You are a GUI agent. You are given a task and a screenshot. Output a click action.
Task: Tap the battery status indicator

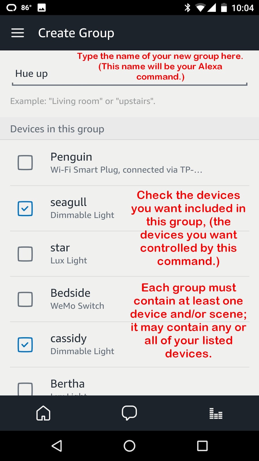coord(224,7)
